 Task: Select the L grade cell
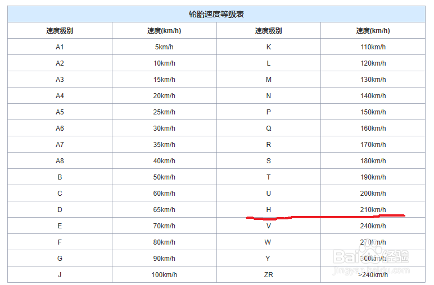pos(269,63)
